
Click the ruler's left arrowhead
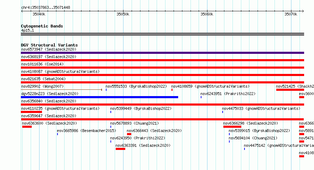pos(22,11)
